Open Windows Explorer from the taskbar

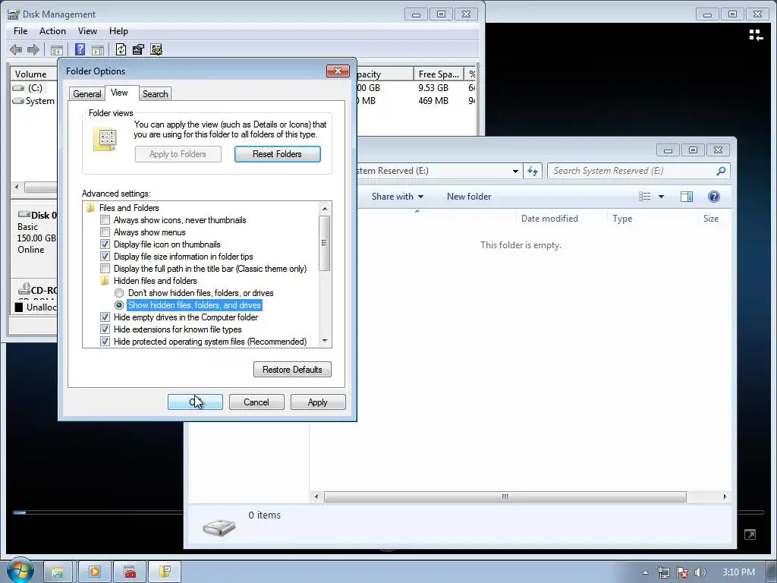58,572
